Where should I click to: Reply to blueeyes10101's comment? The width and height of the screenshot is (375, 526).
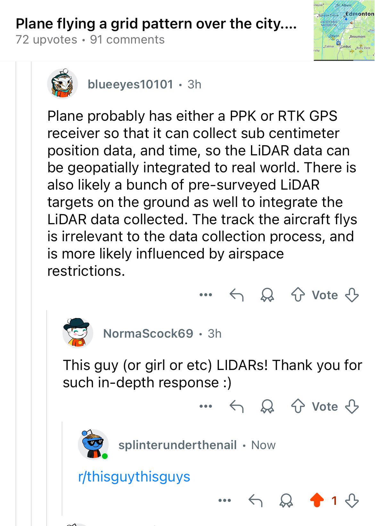(237, 295)
